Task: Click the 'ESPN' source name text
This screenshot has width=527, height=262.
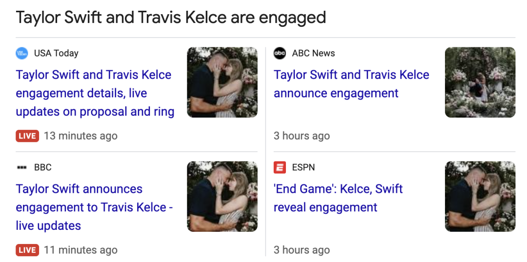Action: [304, 167]
